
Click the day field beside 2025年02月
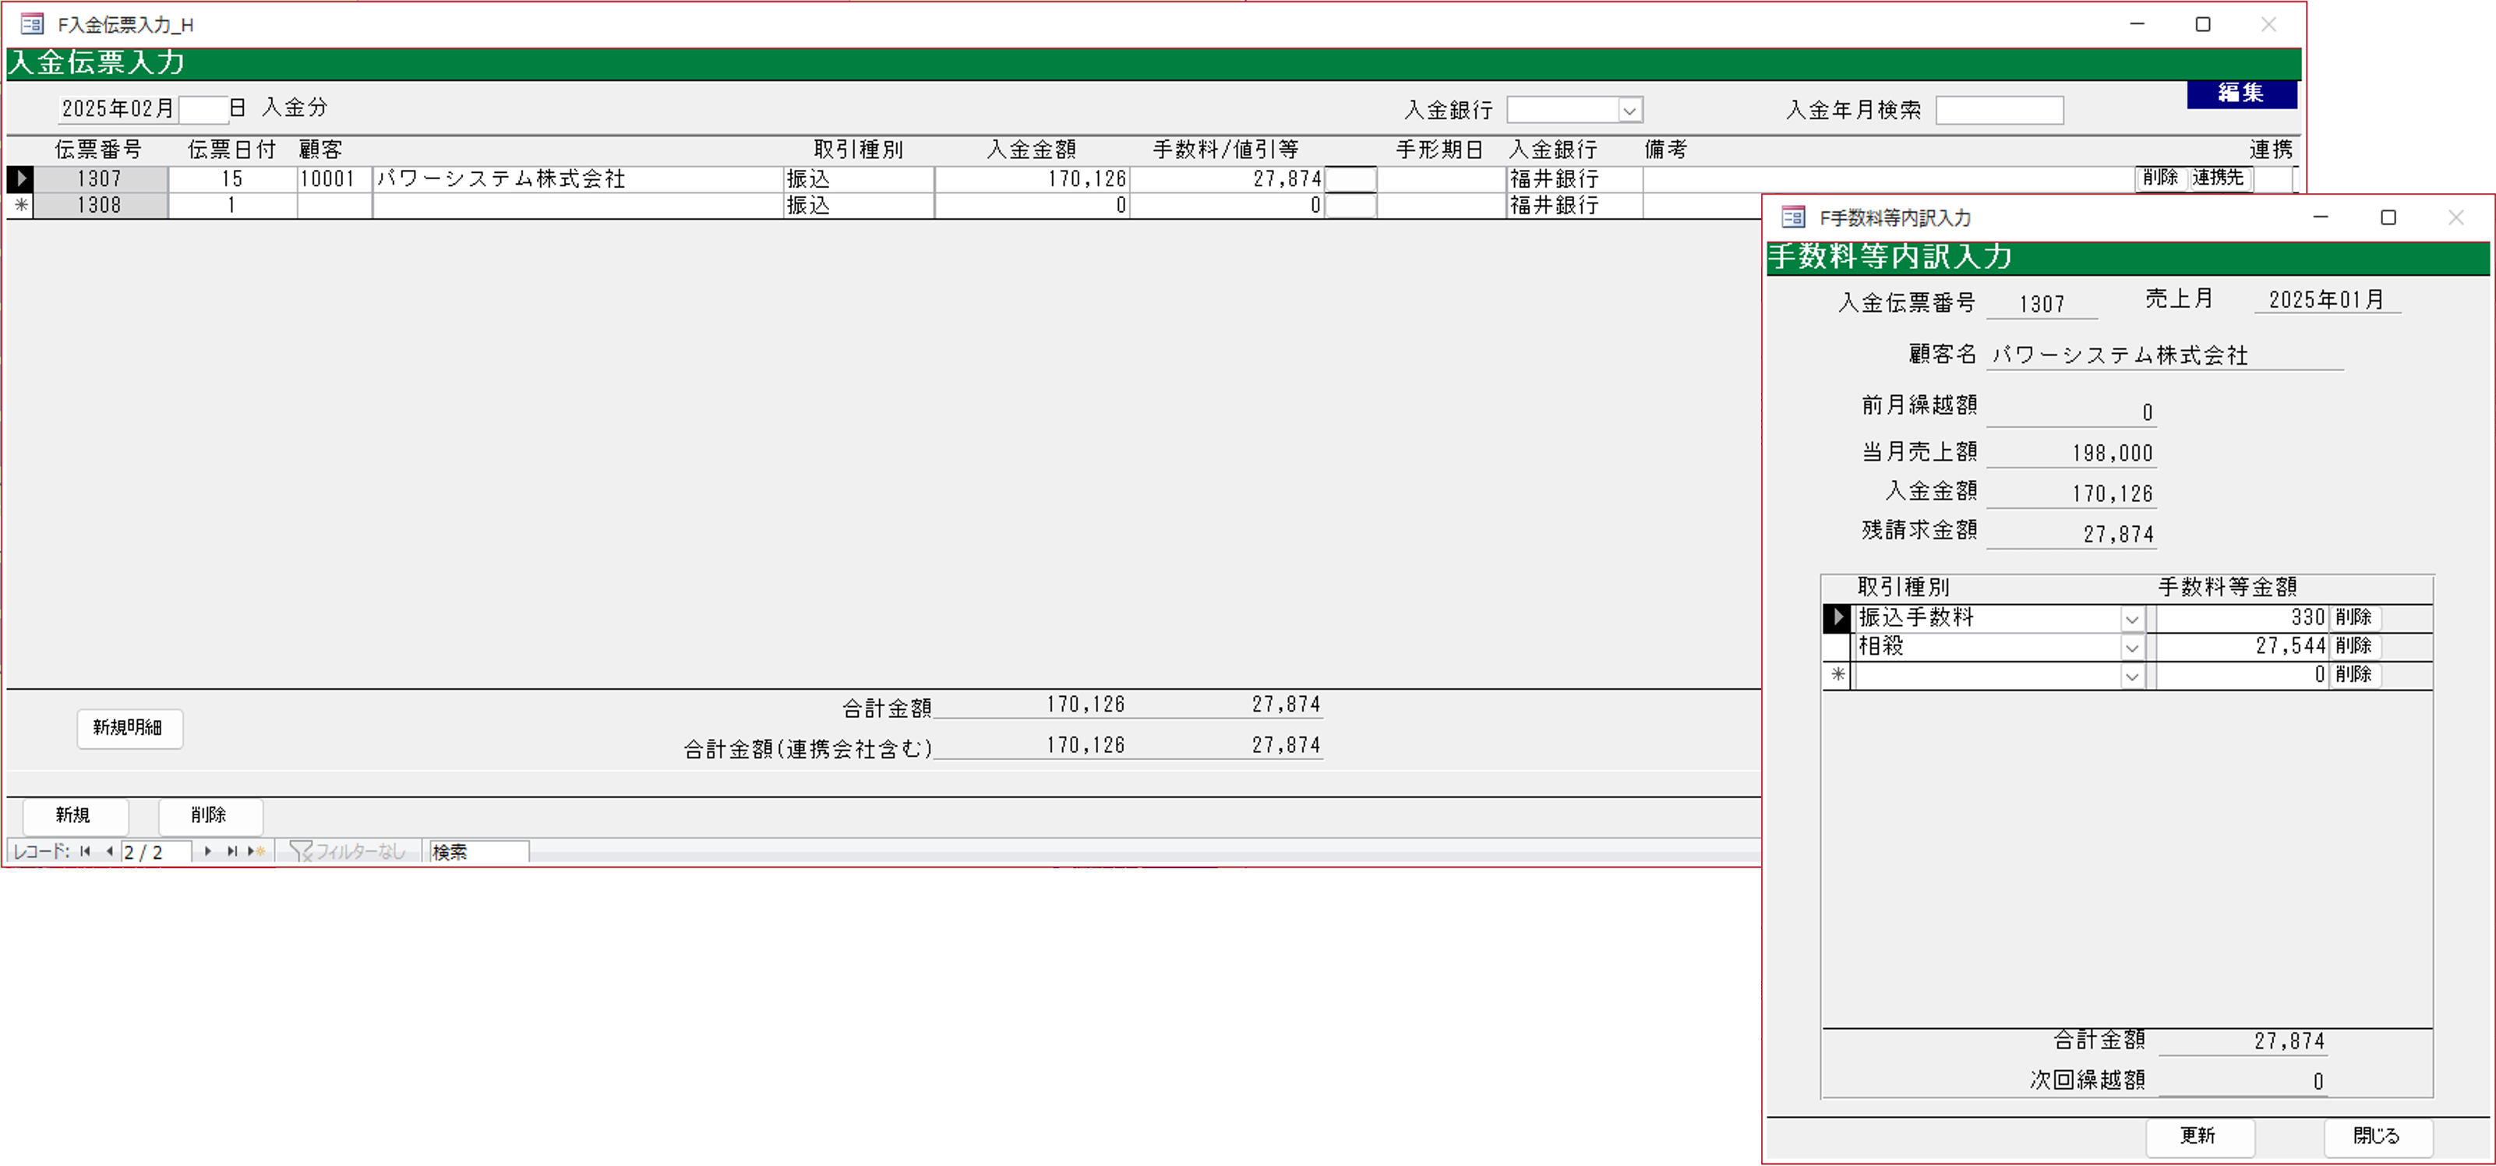tap(203, 108)
